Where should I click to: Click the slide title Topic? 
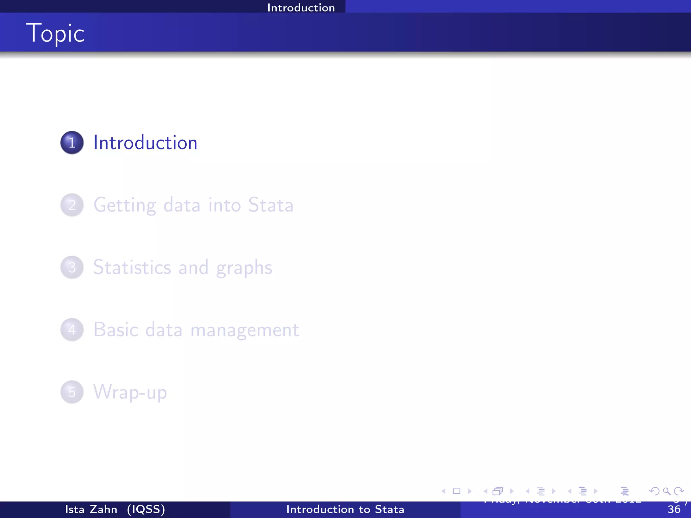[55, 33]
